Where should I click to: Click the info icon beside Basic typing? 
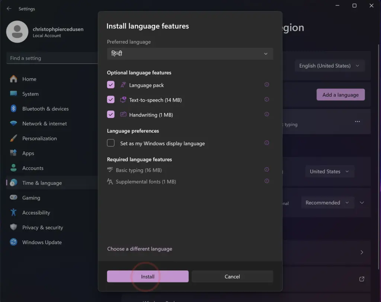266,170
